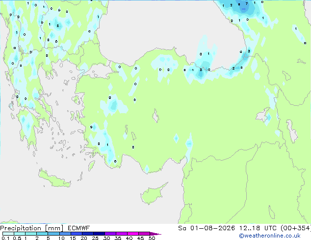Click the '25' legend scale label
The image size is (311, 240).
click(x=95, y=238)
